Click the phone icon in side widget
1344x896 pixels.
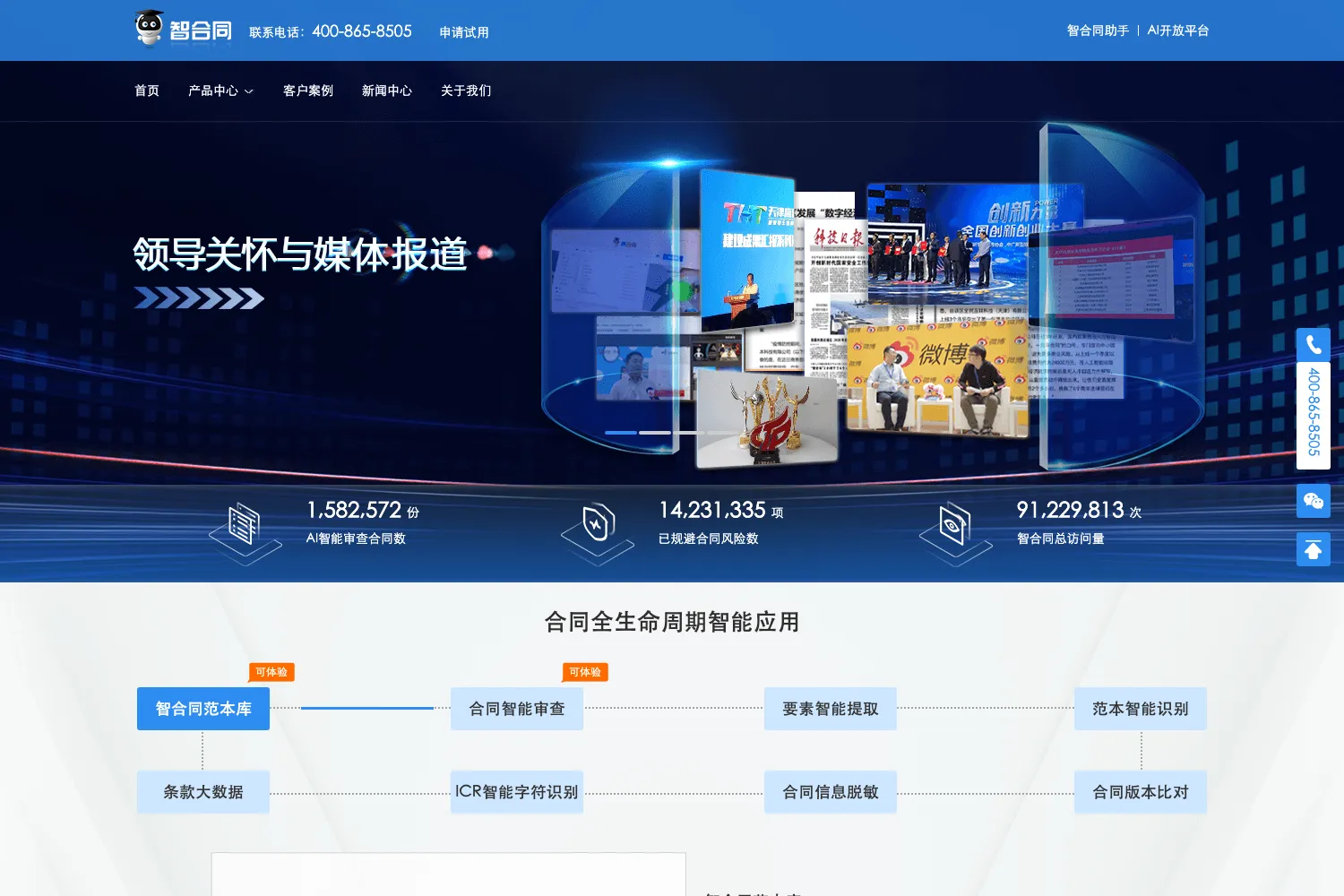[x=1314, y=345]
